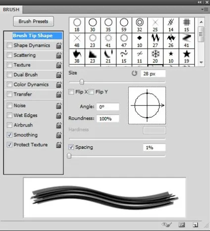Enable the Scattering checkbox
This screenshot has height=231, width=210.
9,55
